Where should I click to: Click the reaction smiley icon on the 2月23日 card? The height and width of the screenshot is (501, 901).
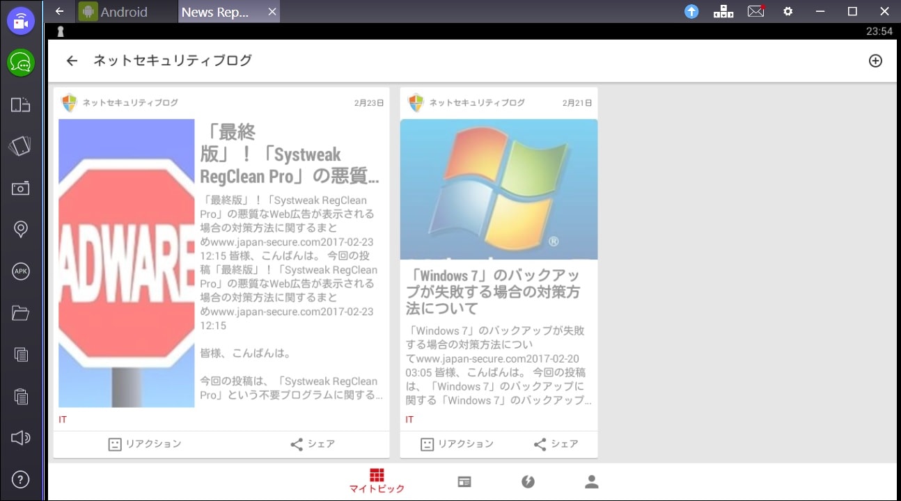(115, 444)
